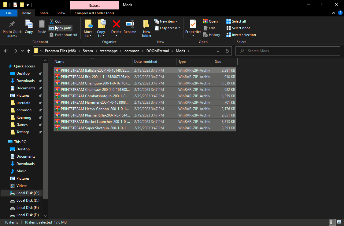
Task: Switch to large icons view in status bar
Action: (x=339, y=222)
